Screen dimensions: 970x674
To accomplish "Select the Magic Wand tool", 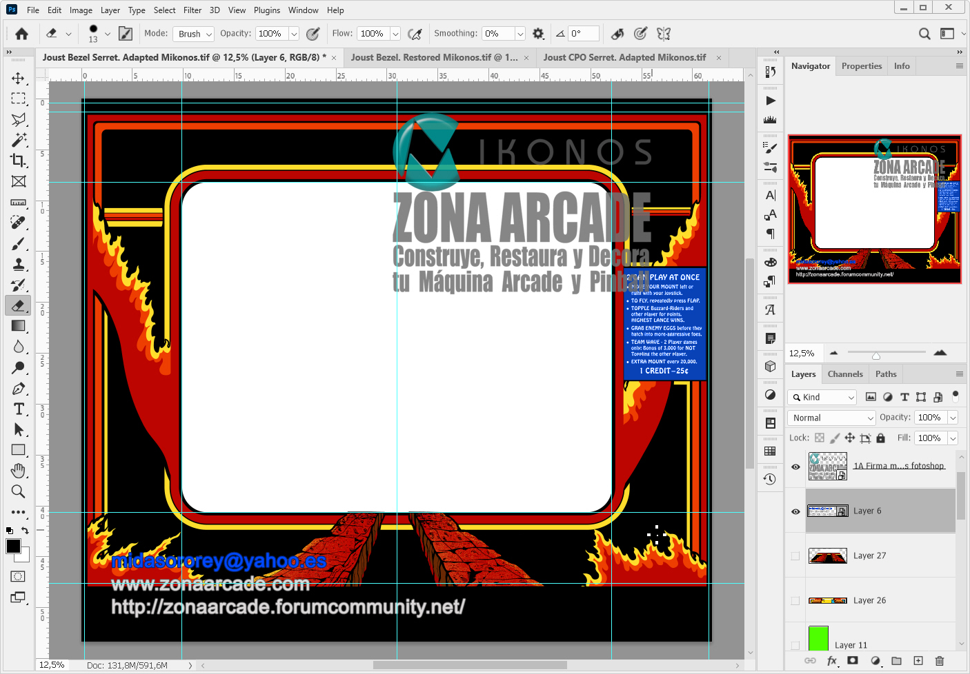I will click(19, 140).
